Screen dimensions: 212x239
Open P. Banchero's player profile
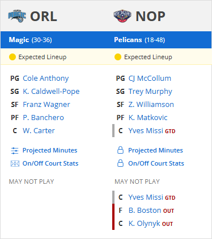(43, 118)
